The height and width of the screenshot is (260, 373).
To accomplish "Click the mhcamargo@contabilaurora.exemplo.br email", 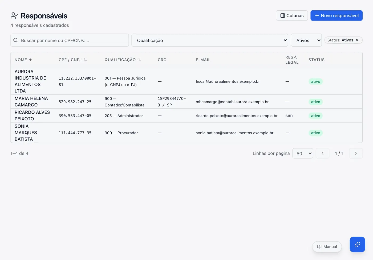I will [232, 102].
